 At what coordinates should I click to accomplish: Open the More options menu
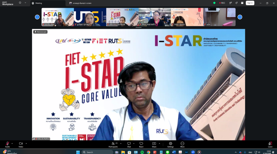[182, 145]
